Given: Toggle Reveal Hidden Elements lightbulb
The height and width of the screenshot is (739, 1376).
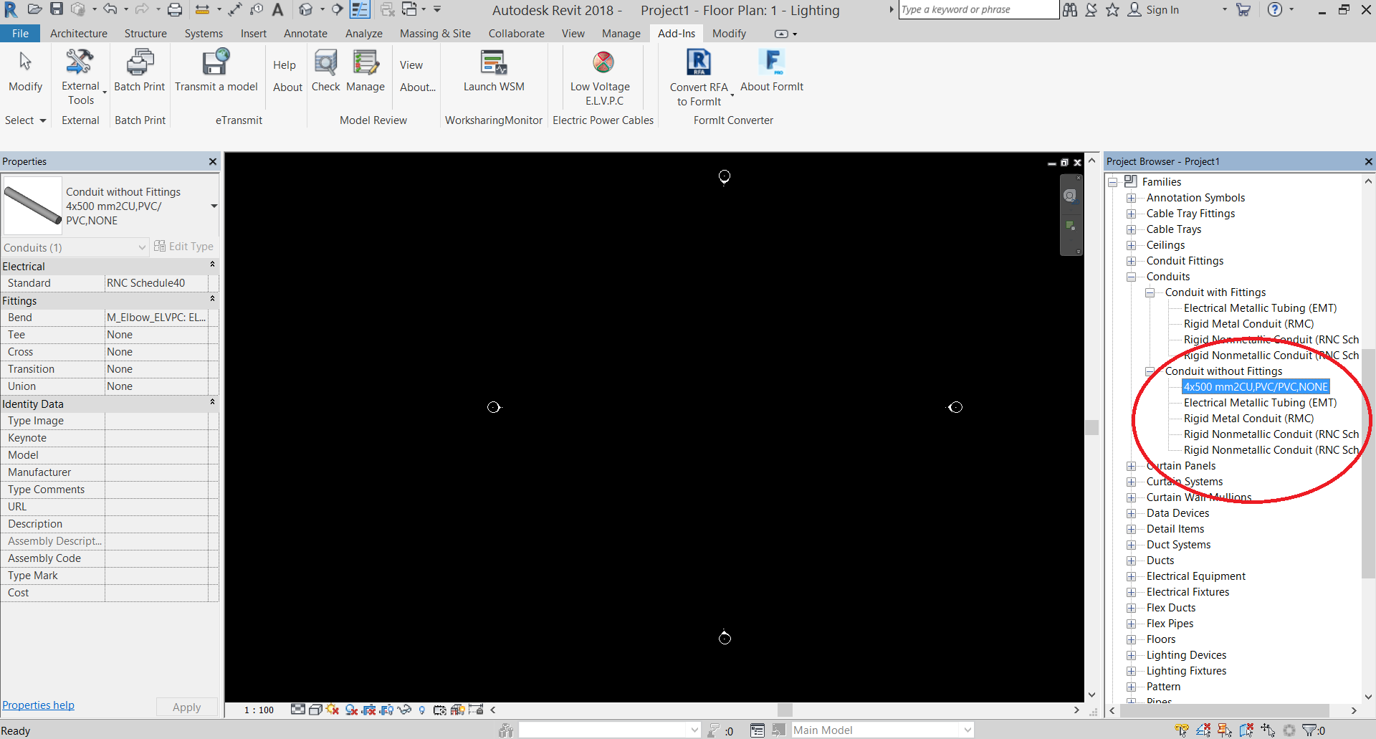Looking at the screenshot, I should [422, 710].
